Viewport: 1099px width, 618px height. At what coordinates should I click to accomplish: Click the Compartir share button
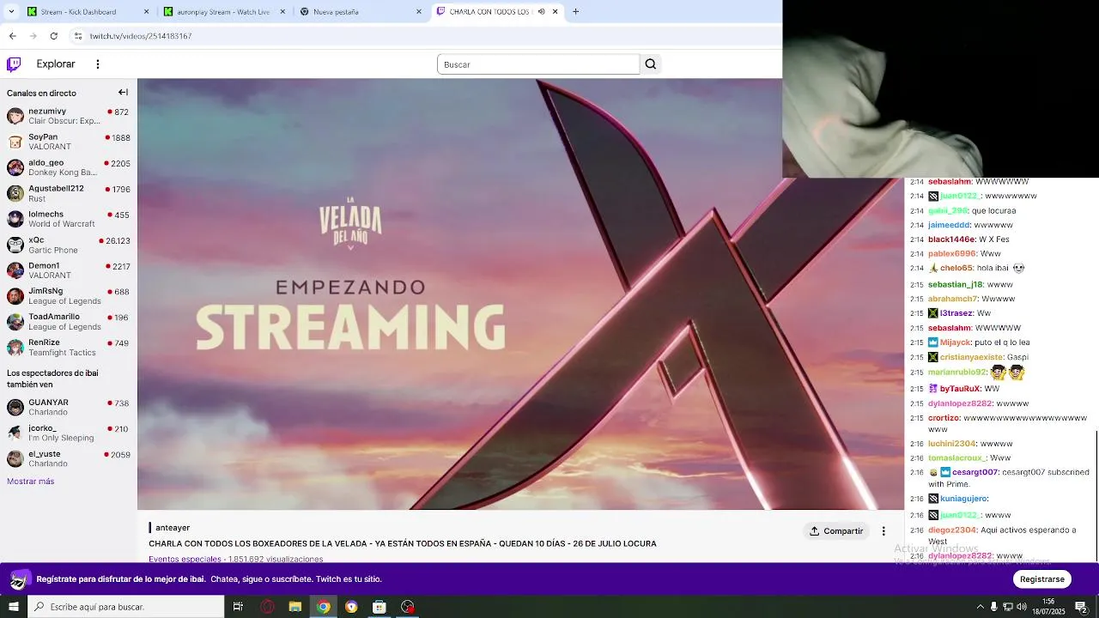coord(836,530)
